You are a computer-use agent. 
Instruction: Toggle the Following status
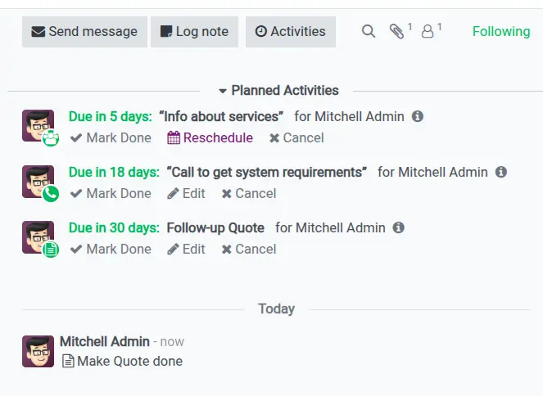coord(500,32)
